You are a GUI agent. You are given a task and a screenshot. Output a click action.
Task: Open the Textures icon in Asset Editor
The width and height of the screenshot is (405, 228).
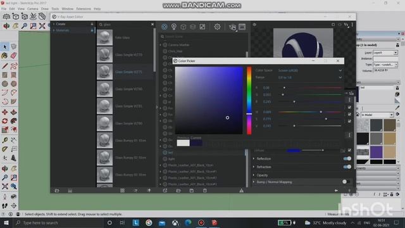(202, 27)
